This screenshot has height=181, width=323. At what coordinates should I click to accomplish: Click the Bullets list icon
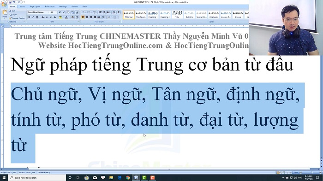pos(83,12)
